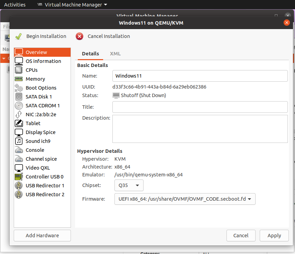Click the Begin Installation label
295x254 pixels.
[46, 36]
